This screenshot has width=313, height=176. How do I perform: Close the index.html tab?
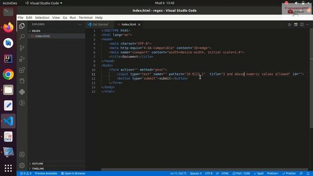[x=139, y=24]
